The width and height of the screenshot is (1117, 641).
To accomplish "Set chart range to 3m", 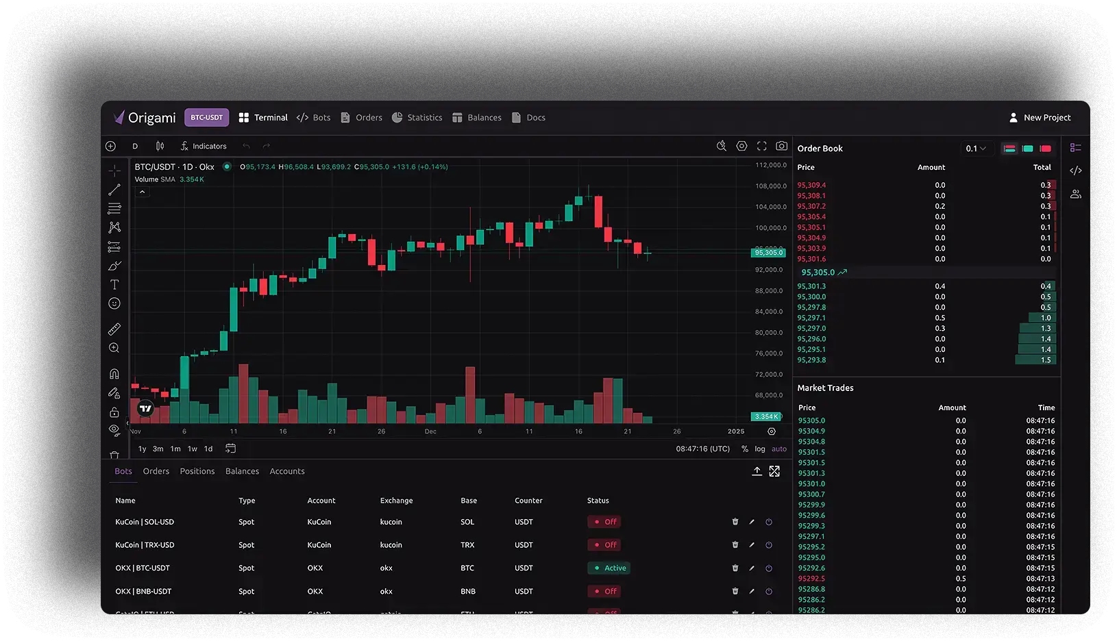I will point(158,449).
